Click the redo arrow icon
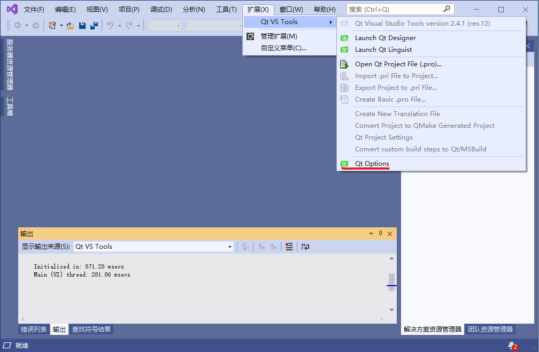The image size is (539, 352). click(x=129, y=26)
